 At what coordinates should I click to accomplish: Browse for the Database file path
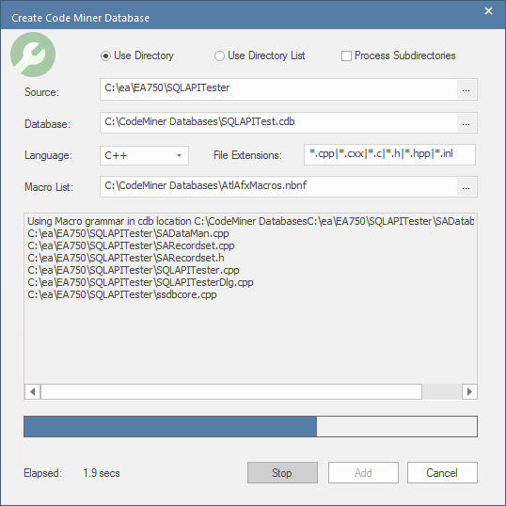[466, 123]
